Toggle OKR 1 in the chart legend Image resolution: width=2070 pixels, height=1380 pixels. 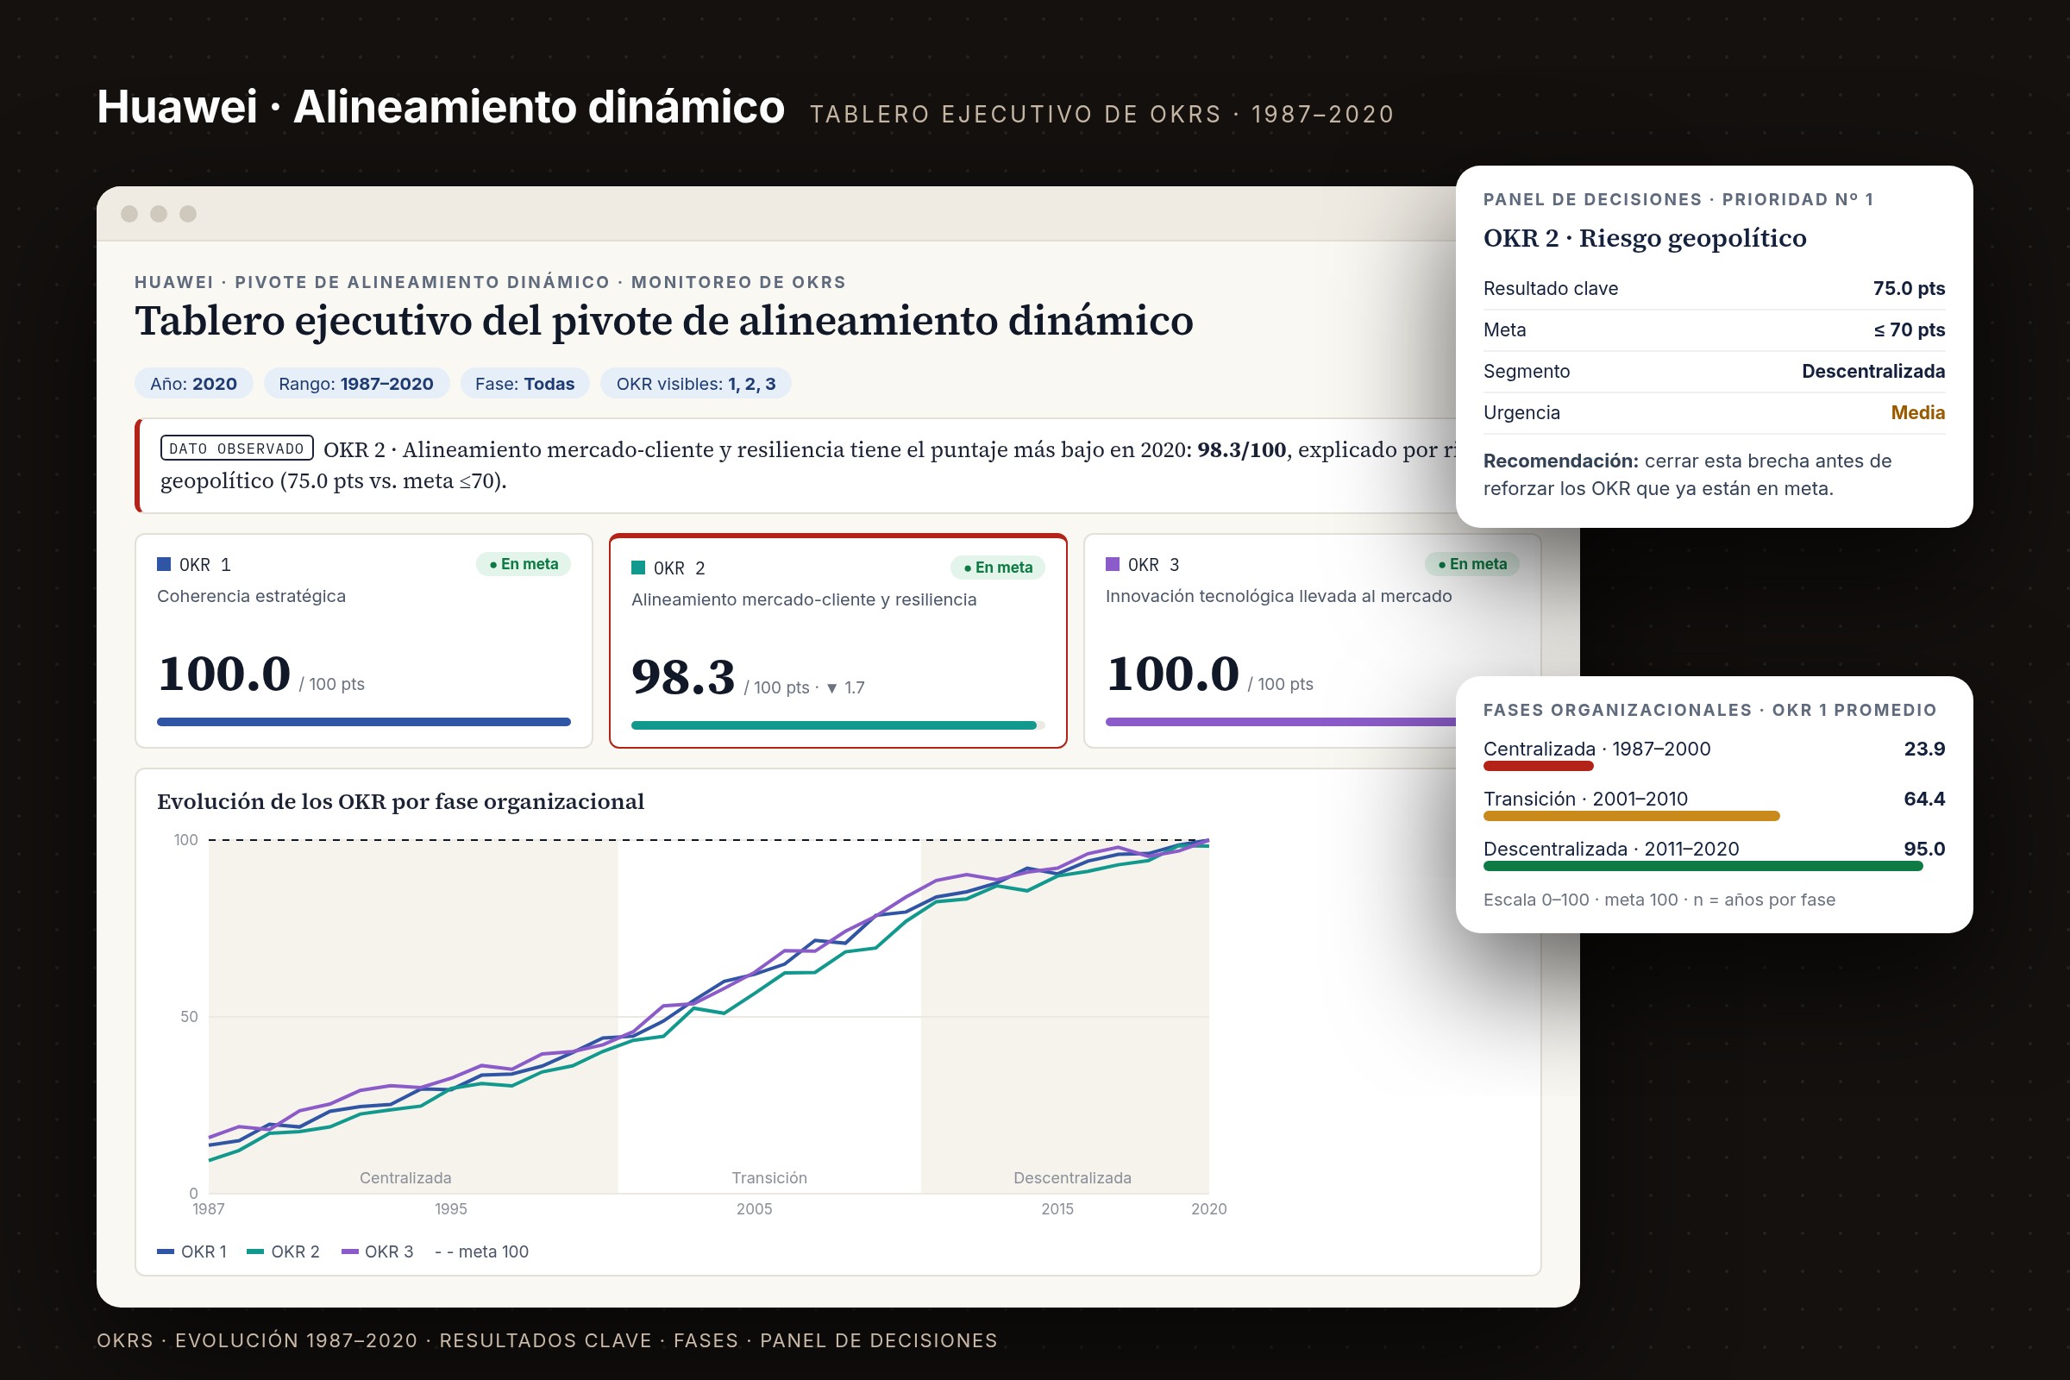tap(191, 1251)
